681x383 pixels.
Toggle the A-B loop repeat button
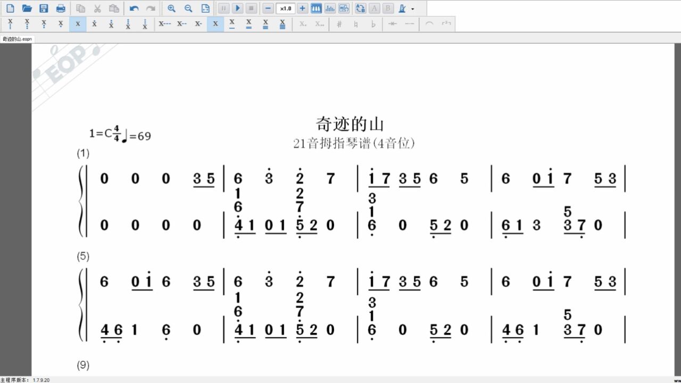click(x=360, y=9)
